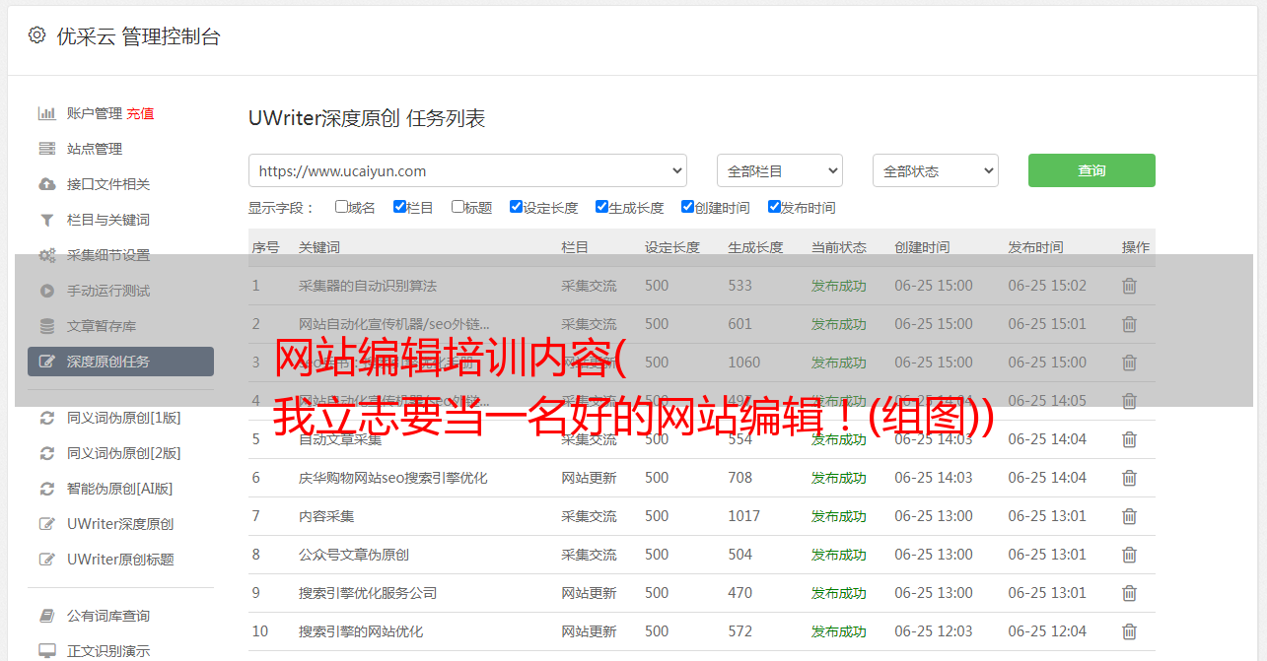Screen dimensions: 1267x661
Task: Click keyword 公众号文章伪原创
Action: [x=354, y=555]
